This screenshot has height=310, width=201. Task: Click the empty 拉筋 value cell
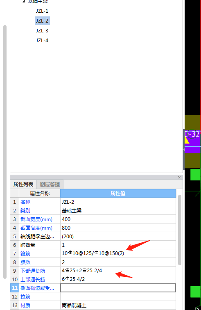click(x=118, y=297)
